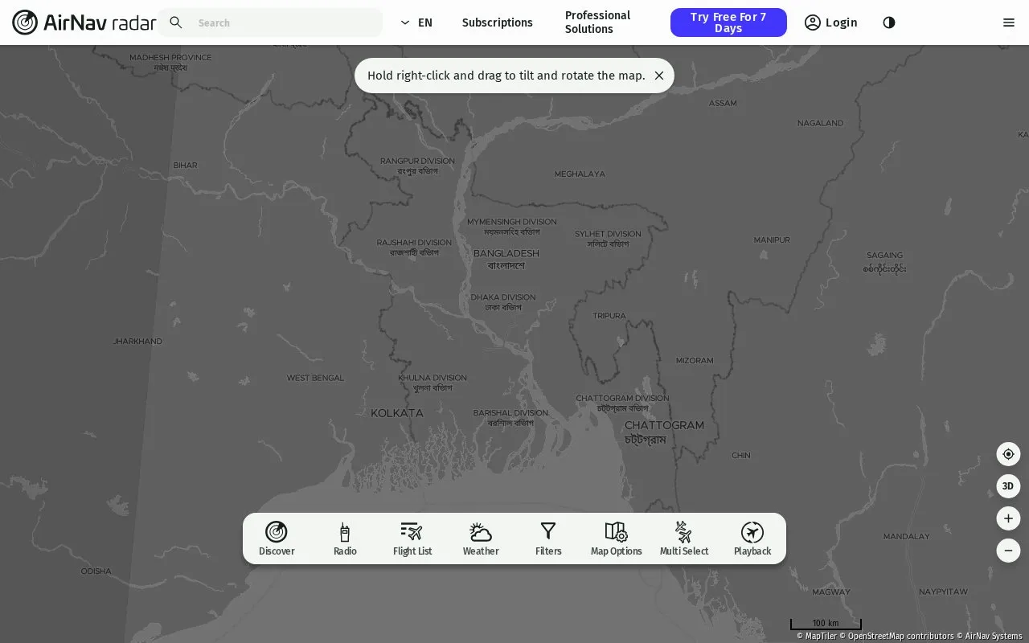Viewport: 1029px width, 643px height.
Task: Click the Nagaland label on map
Action: (820, 123)
